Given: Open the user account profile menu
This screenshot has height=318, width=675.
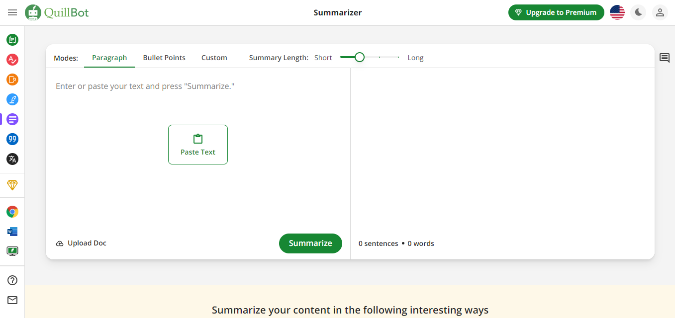Looking at the screenshot, I should [x=660, y=12].
